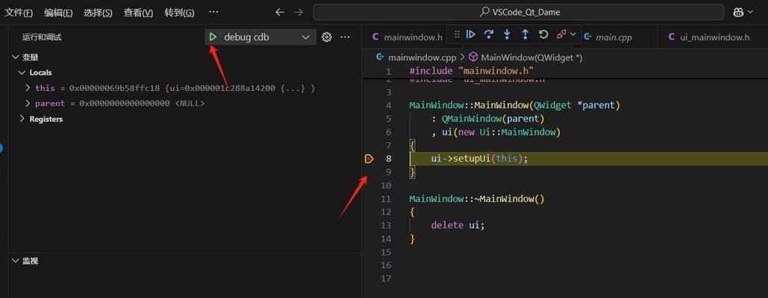Click the ui->setupUi(this); code line
This screenshot has height=298, width=768.
pos(480,159)
